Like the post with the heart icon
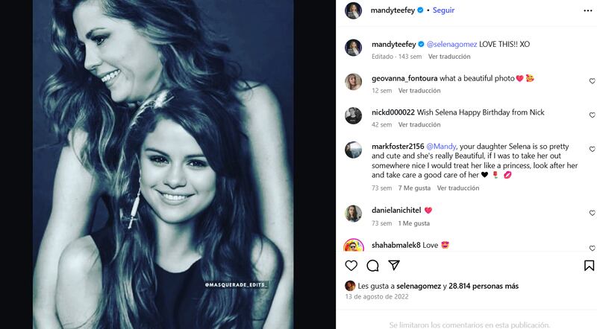Viewport: 597px width, 329px height. pyautogui.click(x=351, y=266)
